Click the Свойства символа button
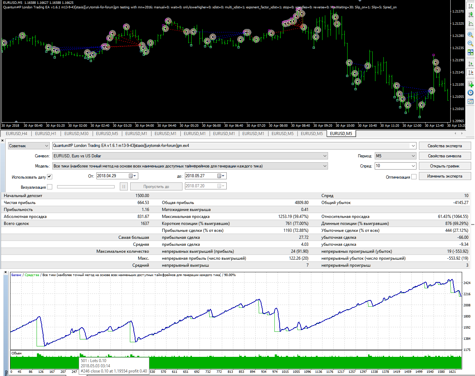This screenshot has height=376, width=475. pyautogui.click(x=445, y=156)
